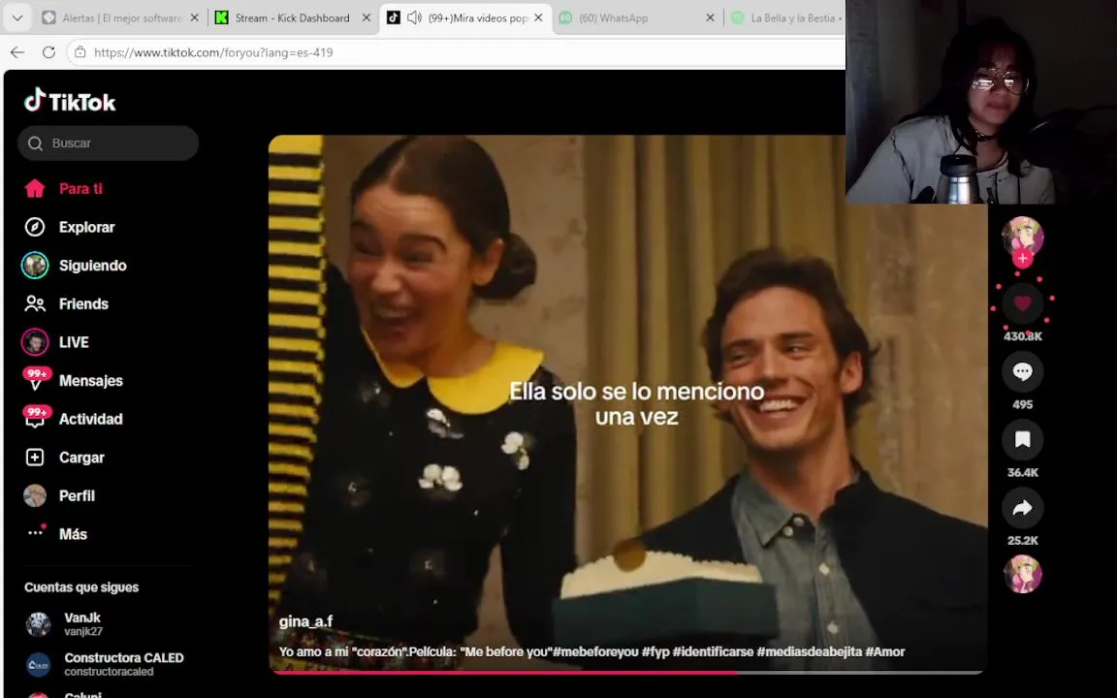The image size is (1117, 698).
Task: Click the sound disc below the share count
Action: [x=1022, y=574]
